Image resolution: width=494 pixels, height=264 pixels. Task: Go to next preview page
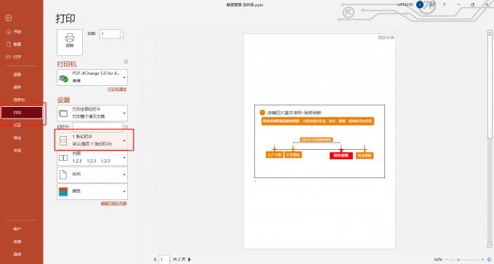[190, 260]
